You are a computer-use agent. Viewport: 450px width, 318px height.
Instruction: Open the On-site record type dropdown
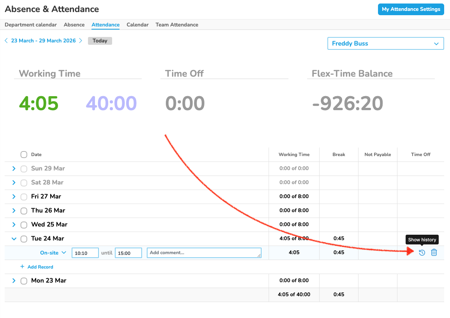coord(53,253)
